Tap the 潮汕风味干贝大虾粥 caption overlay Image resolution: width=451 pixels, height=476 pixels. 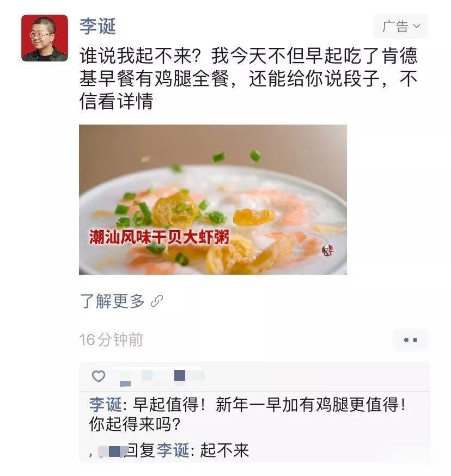click(x=159, y=237)
